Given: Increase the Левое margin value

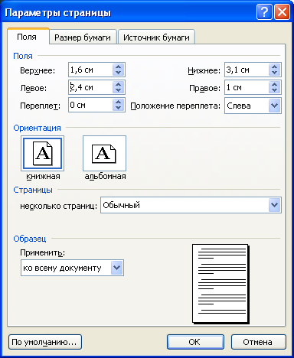Looking at the screenshot, I should 118,84.
